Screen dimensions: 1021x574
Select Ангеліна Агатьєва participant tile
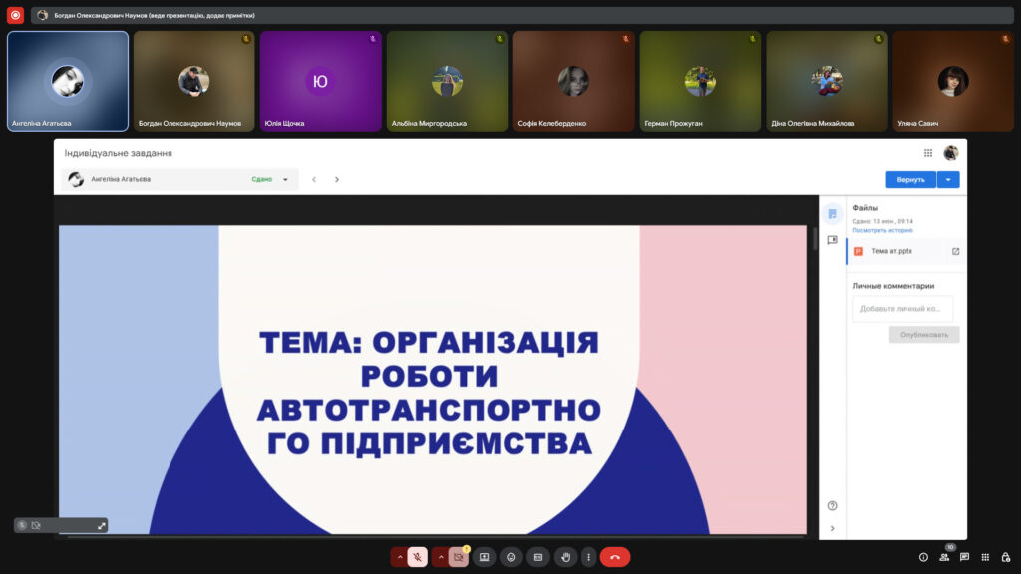point(68,82)
